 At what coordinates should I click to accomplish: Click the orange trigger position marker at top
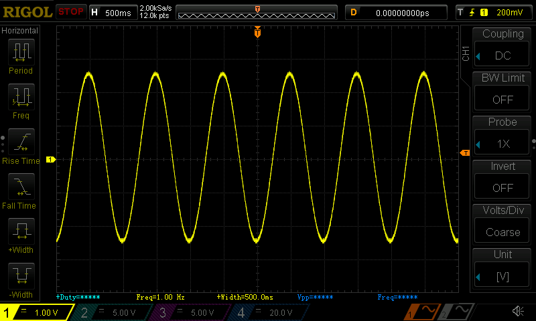pos(257,32)
